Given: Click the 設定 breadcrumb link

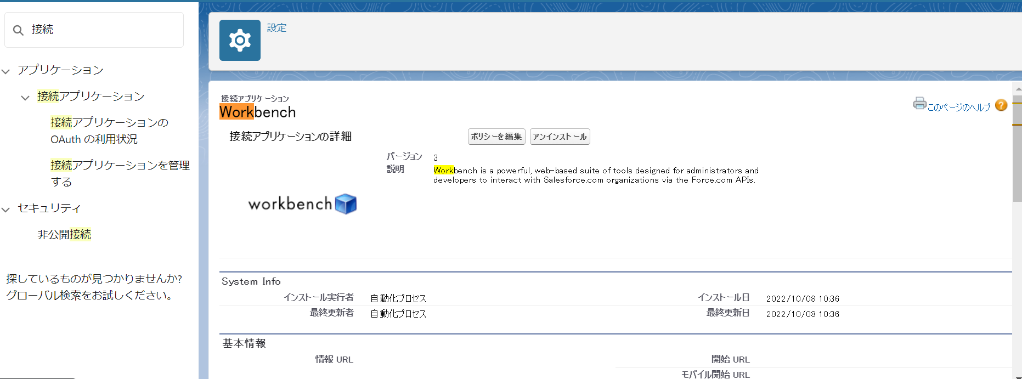Looking at the screenshot, I should click(276, 27).
